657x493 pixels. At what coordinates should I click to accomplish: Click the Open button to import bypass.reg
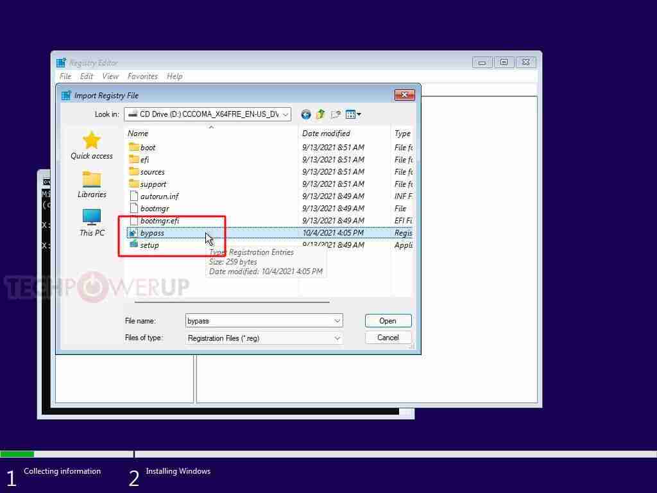coord(388,320)
